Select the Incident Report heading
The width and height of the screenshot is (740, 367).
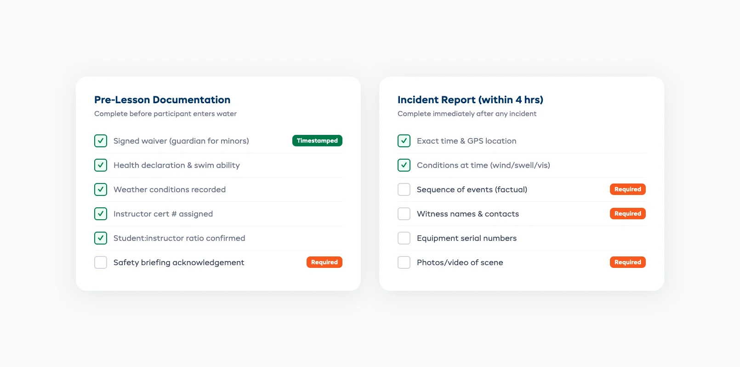[470, 100]
